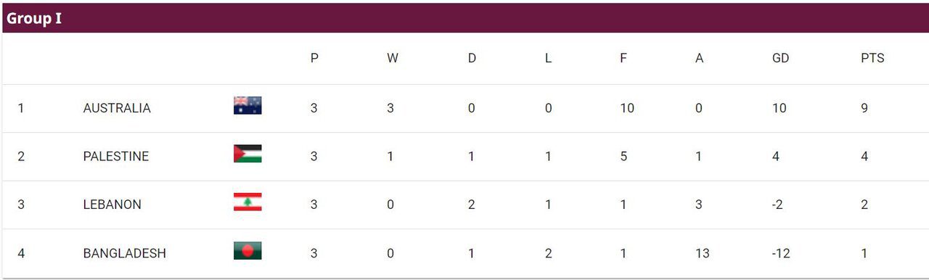Click the Palestine flag icon
The width and height of the screenshot is (929, 280).
[x=247, y=154]
